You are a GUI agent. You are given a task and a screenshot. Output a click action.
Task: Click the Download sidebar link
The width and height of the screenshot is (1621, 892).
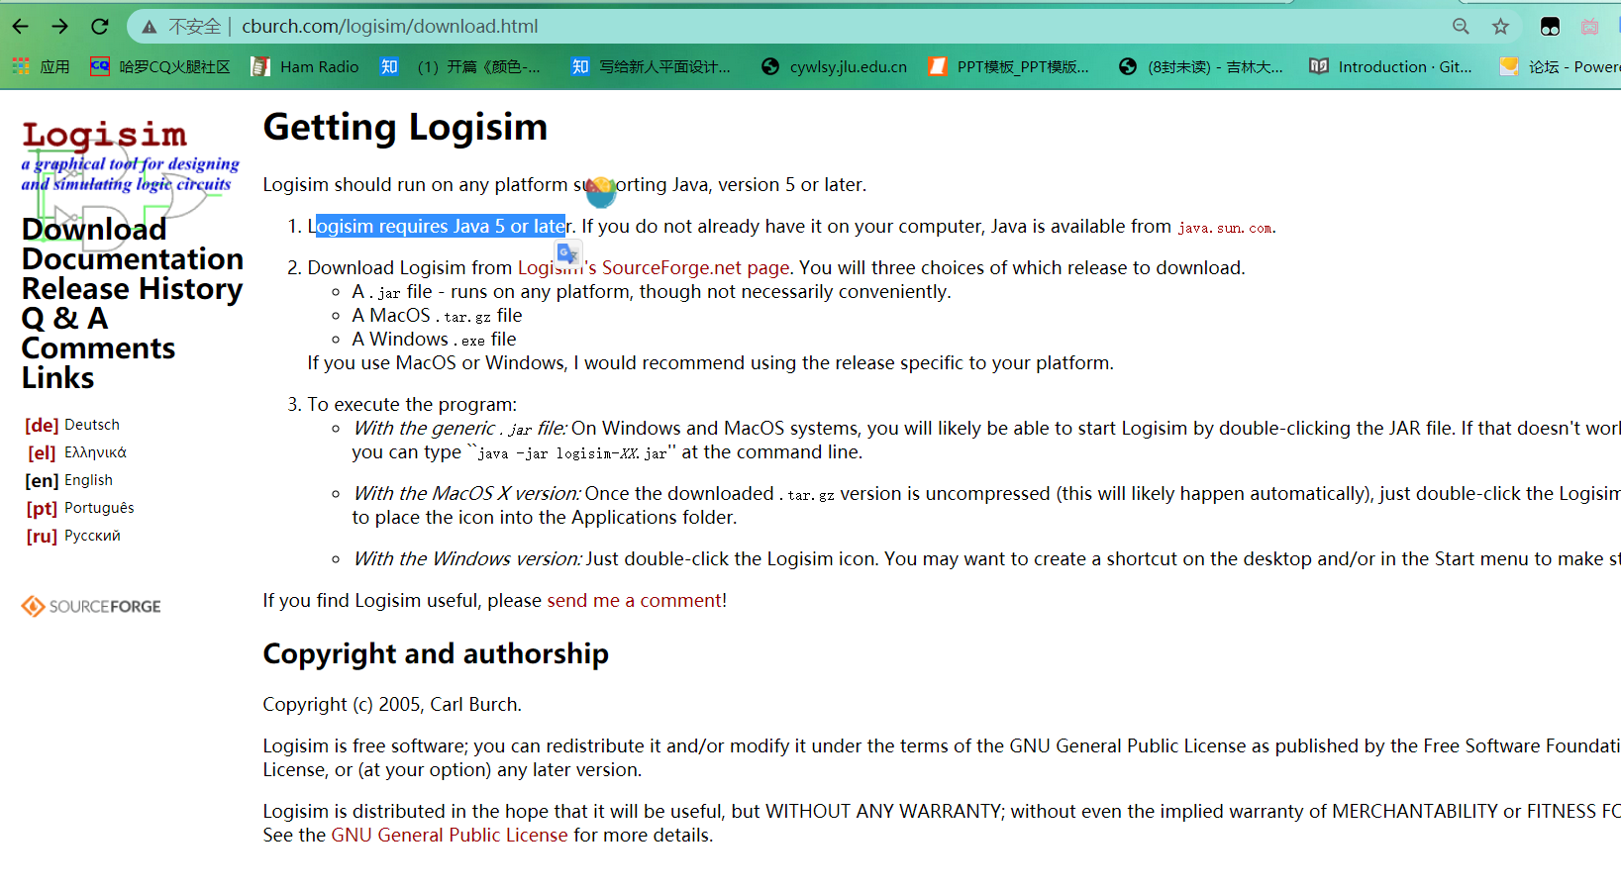coord(93,229)
